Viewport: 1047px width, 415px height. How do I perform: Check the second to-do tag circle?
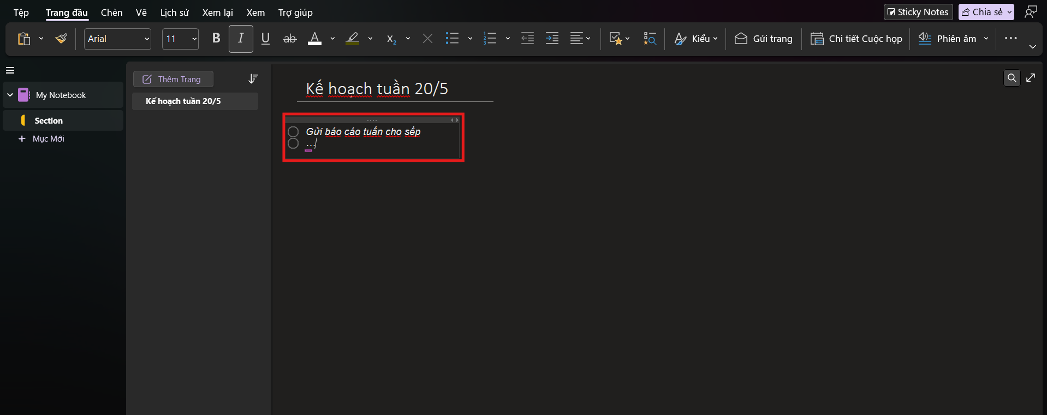(x=293, y=144)
